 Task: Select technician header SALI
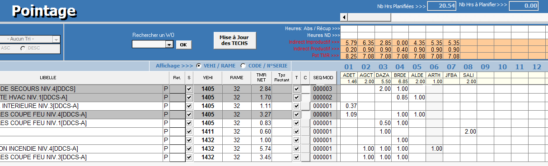pos(468,75)
